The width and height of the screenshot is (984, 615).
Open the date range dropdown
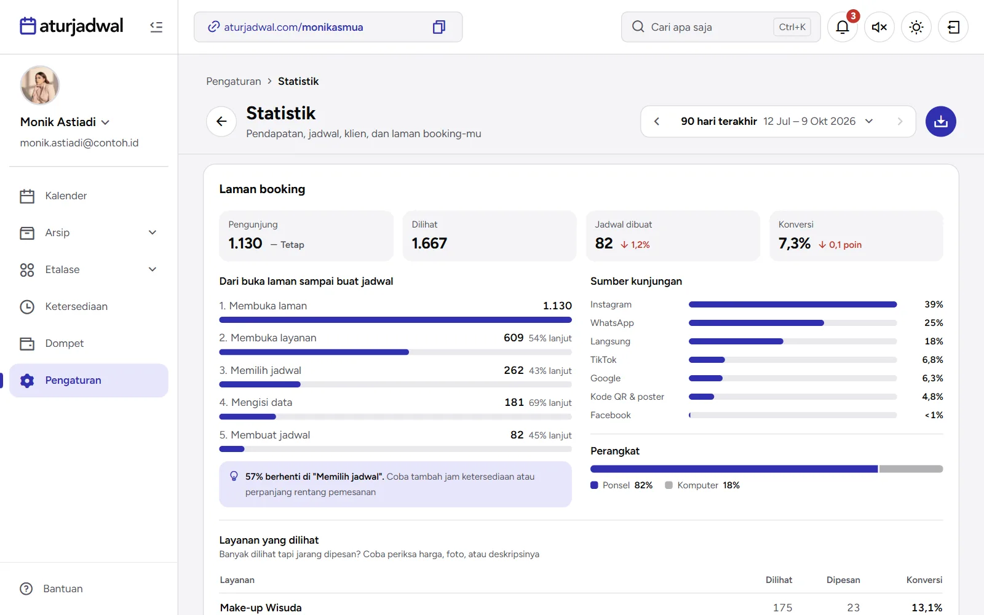(x=777, y=121)
